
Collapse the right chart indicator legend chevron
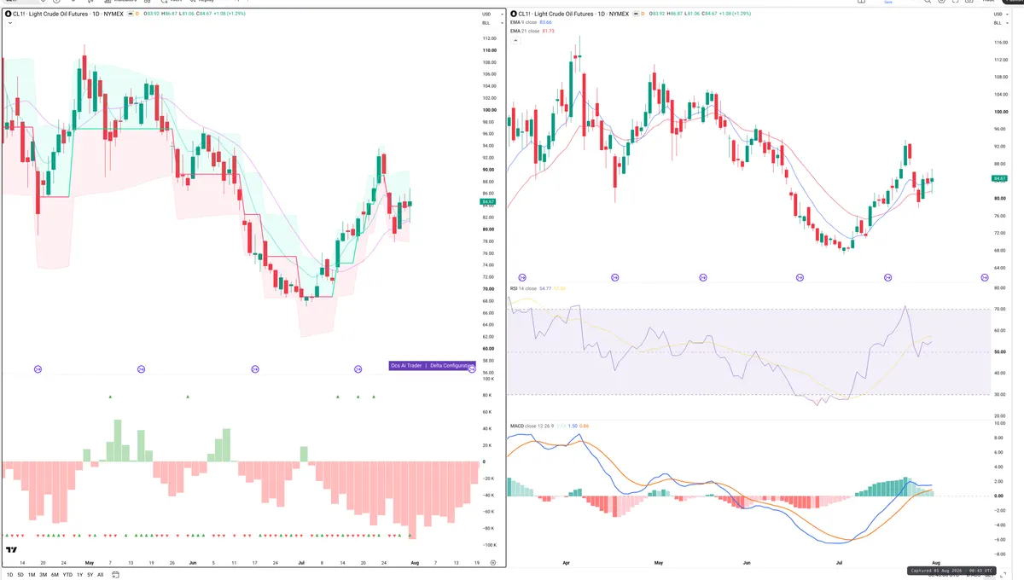514,40
